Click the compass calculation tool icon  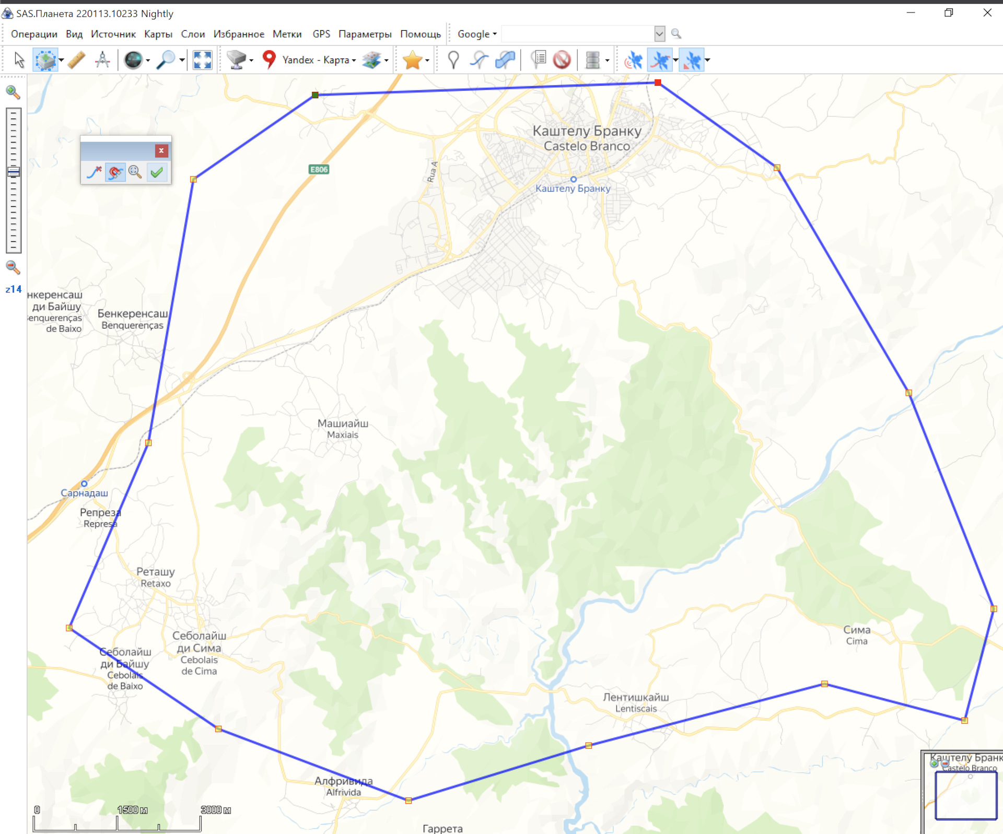102,60
